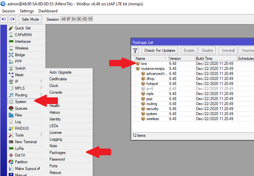This screenshot has width=254, height=176.
Task: Select the hotspot package row
Action: 193,84
